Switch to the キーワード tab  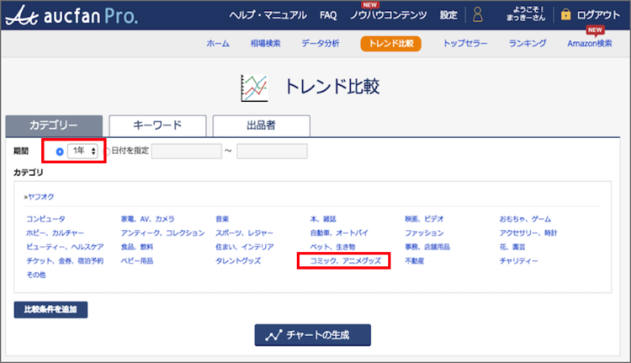tap(157, 125)
